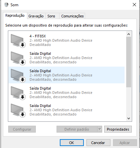This screenshot has height=148, width=140.
Task: Click the Cancelar button
Action: [x=98, y=143]
